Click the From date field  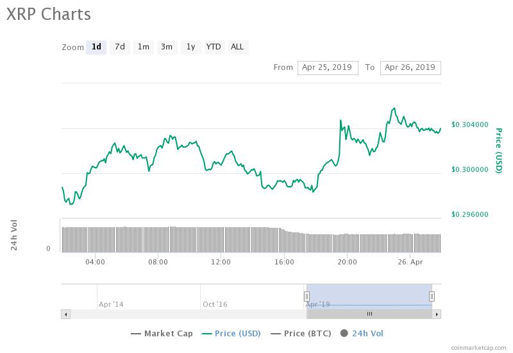[x=328, y=67]
